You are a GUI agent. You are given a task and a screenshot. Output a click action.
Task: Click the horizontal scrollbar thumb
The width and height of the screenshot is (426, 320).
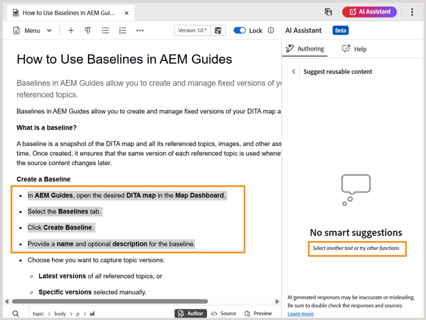[110, 301]
